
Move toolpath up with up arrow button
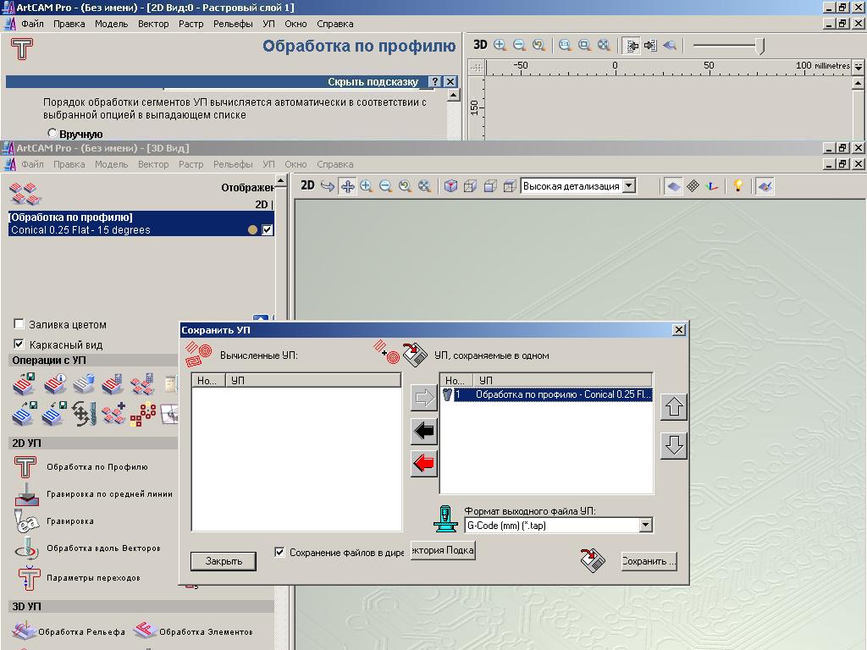coord(674,407)
